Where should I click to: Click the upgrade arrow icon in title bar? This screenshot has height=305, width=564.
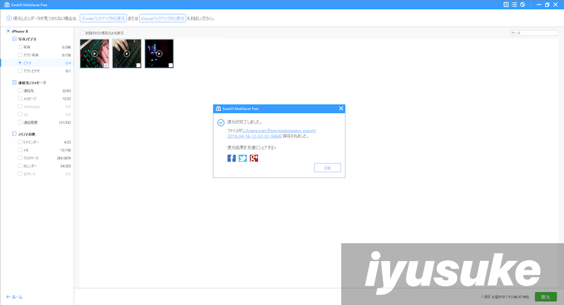(506, 5)
